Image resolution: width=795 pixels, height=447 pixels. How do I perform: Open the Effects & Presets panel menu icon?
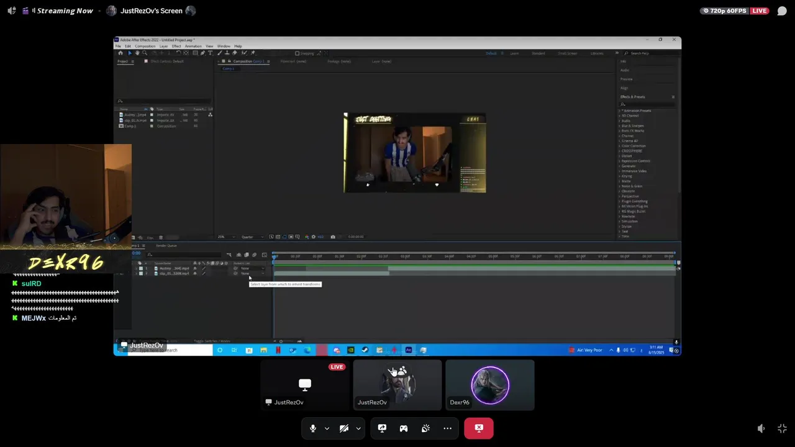click(673, 97)
